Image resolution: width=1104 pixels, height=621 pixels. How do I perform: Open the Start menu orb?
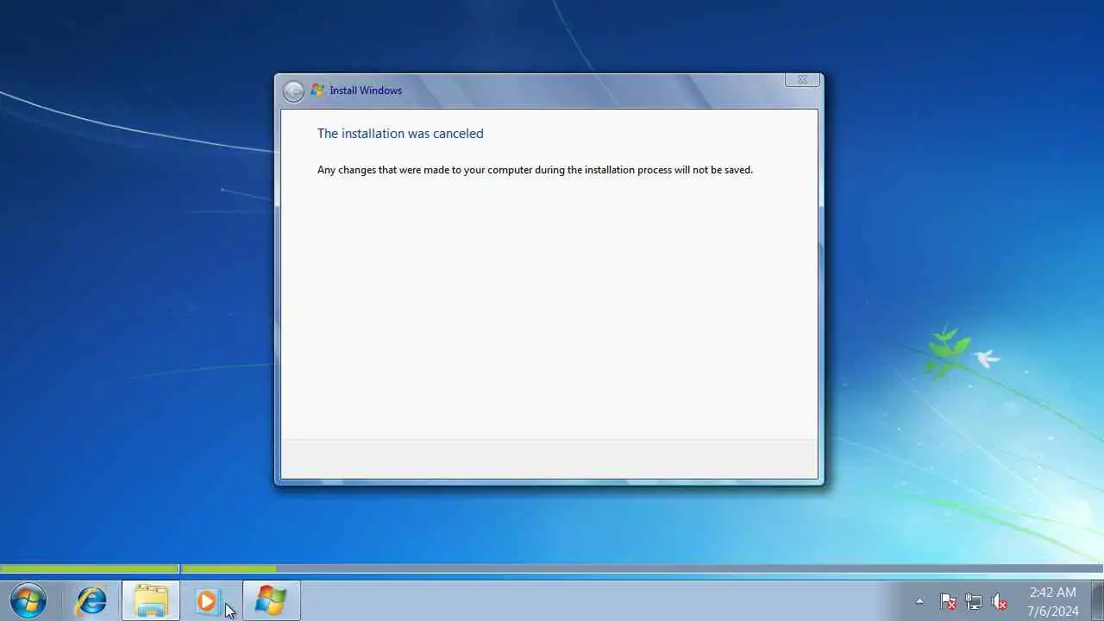point(28,600)
